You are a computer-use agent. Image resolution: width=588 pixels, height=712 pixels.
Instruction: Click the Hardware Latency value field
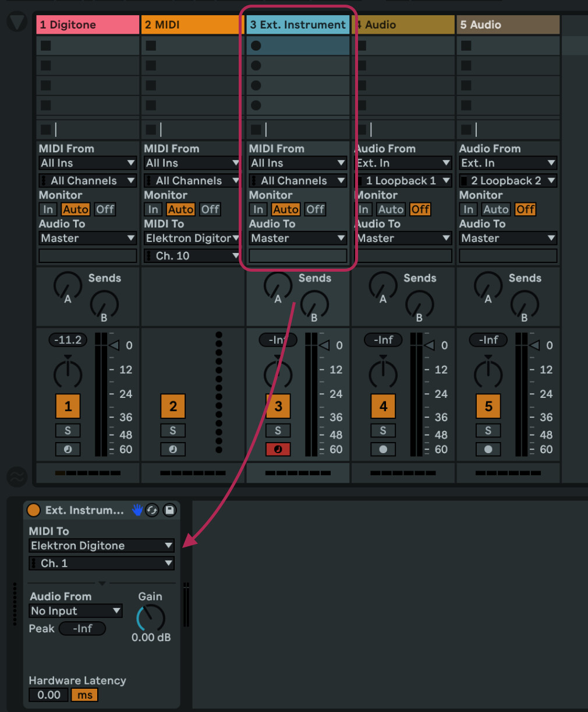pos(48,695)
